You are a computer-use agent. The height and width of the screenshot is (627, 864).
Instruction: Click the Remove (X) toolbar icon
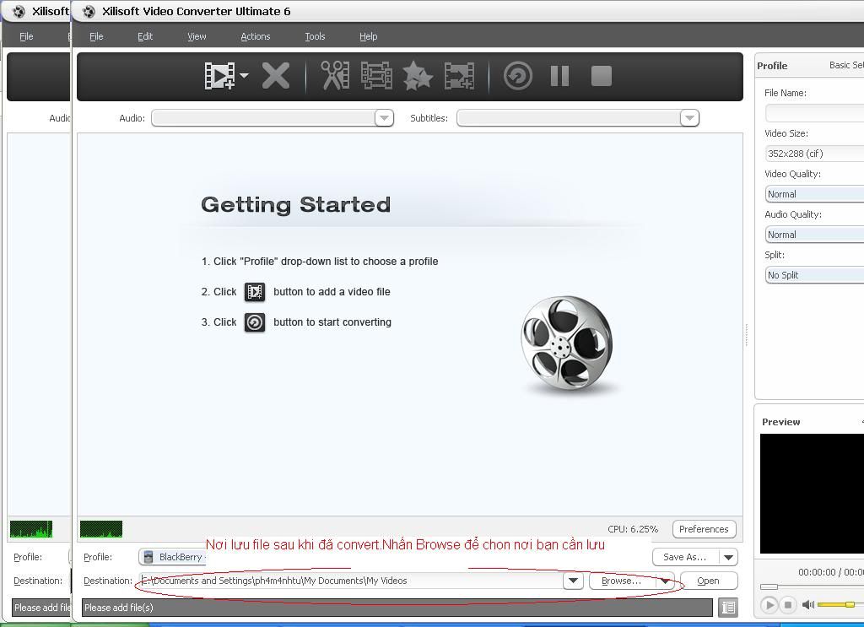pos(276,76)
